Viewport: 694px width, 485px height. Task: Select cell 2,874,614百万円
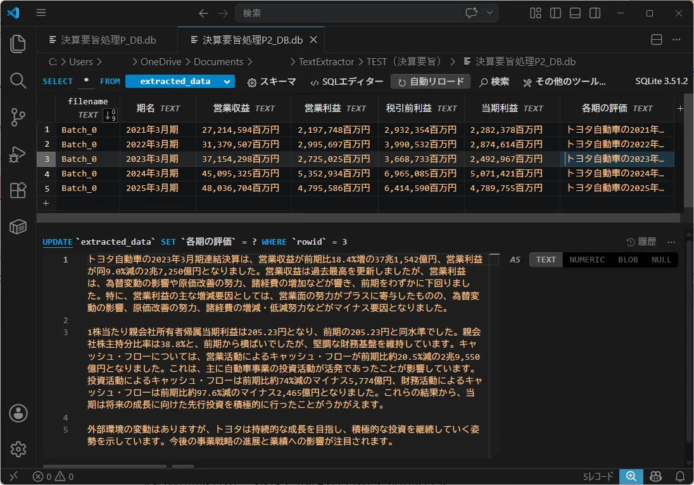click(512, 144)
